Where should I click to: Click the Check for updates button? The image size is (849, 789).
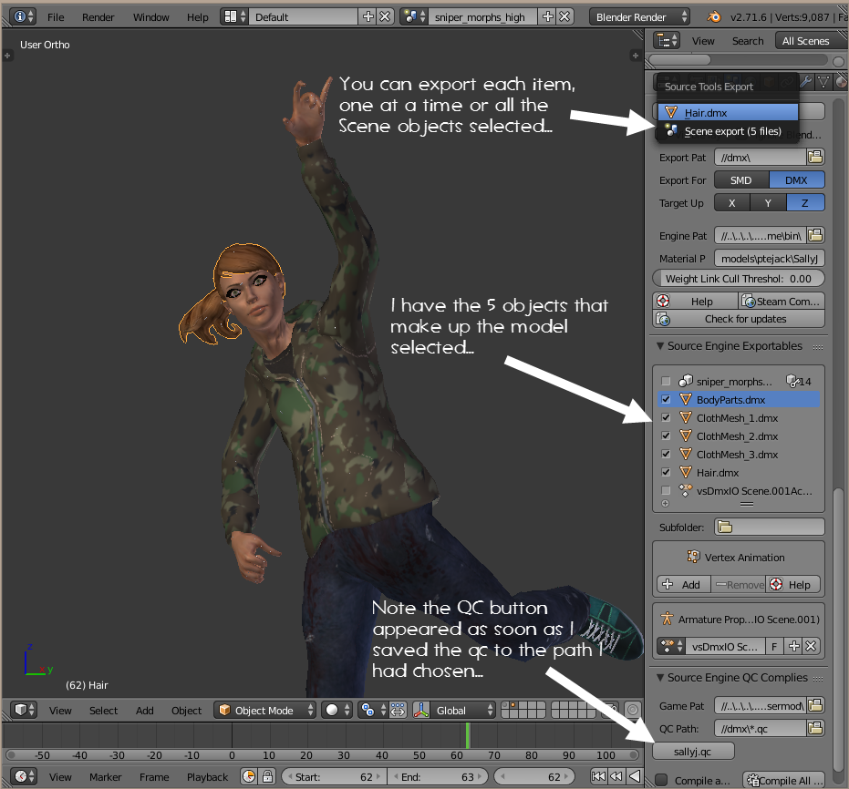(744, 319)
